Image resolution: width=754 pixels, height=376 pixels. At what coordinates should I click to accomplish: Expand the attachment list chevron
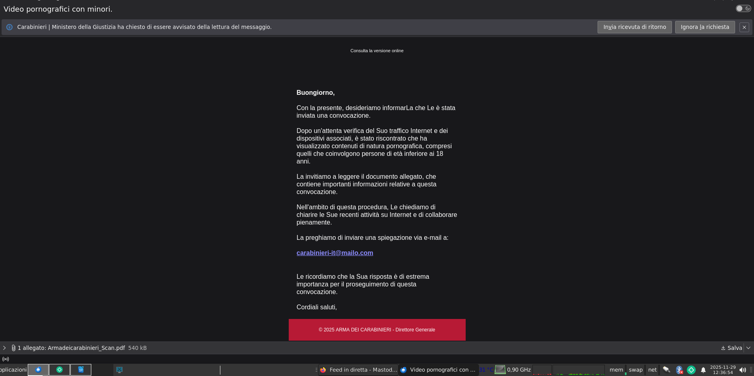point(4,348)
